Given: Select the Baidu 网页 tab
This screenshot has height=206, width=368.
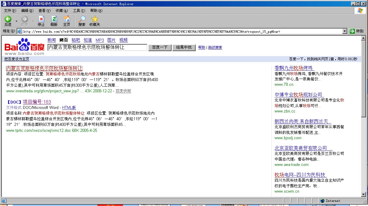Looking at the screenshot, I should [x=64, y=40].
